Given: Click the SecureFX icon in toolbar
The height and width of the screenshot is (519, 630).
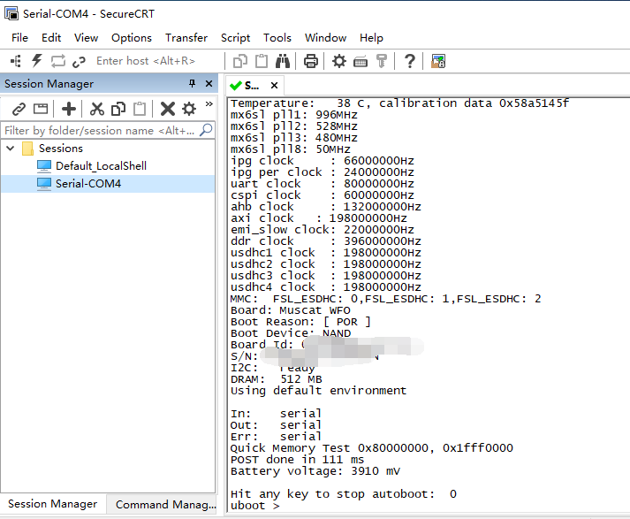Looking at the screenshot, I should click(438, 61).
